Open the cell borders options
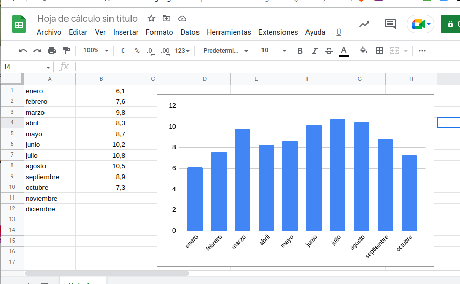The height and width of the screenshot is (284, 460). pos(379,51)
